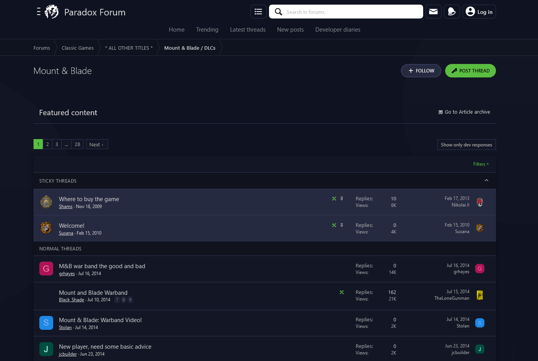Open the hamburger menu beside the logo
Screen dimensions: 538x361
pos(39,12)
